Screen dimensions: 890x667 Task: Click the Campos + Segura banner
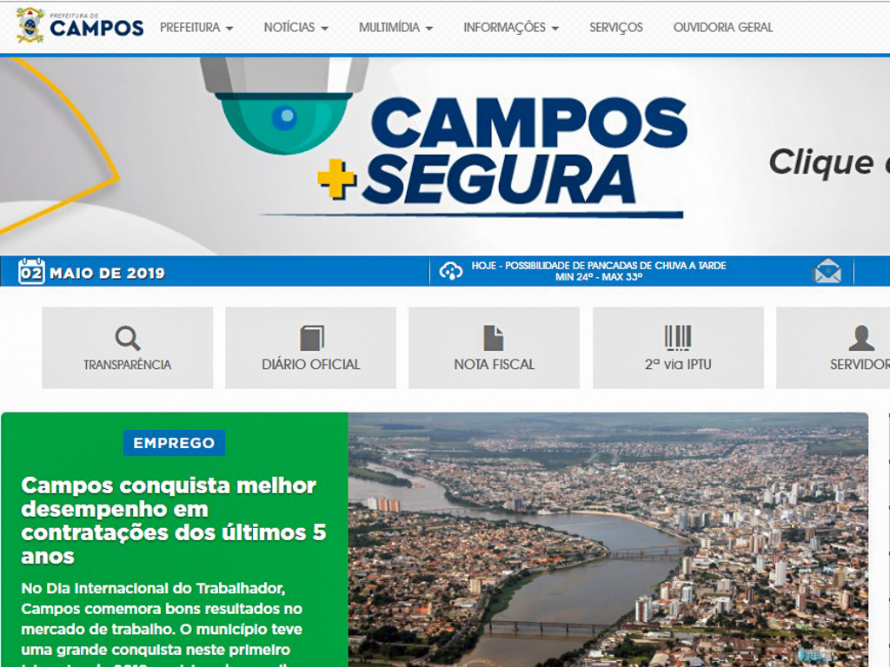445,156
